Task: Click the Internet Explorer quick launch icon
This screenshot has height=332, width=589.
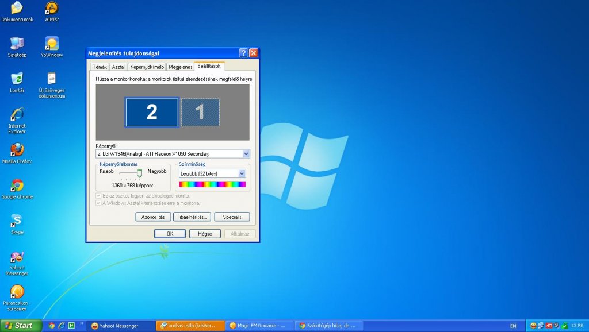Action: [x=61, y=326]
